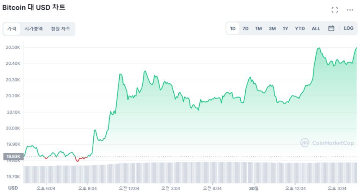The height and width of the screenshot is (193, 360).
Task: Show ALL price history
Action: (316, 28)
